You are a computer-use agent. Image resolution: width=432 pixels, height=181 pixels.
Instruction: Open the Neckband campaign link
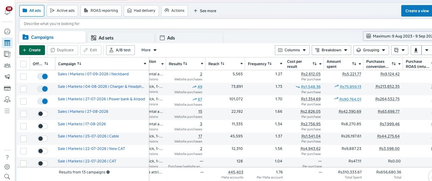click(x=93, y=74)
